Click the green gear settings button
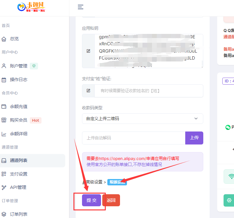This screenshot has height=218, width=234. click(229, 200)
